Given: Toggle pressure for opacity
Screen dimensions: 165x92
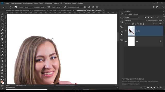Looking at the screenshot, I should pyautogui.click(x=49, y=7).
